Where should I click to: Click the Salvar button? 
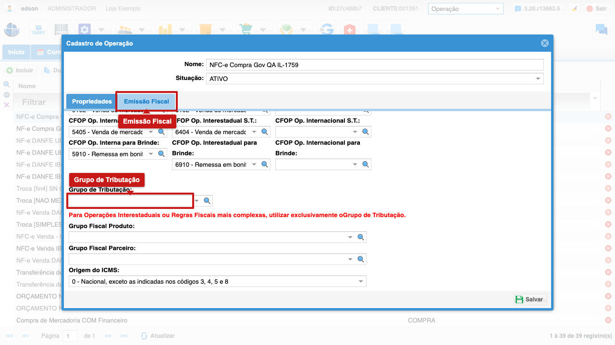(x=530, y=299)
